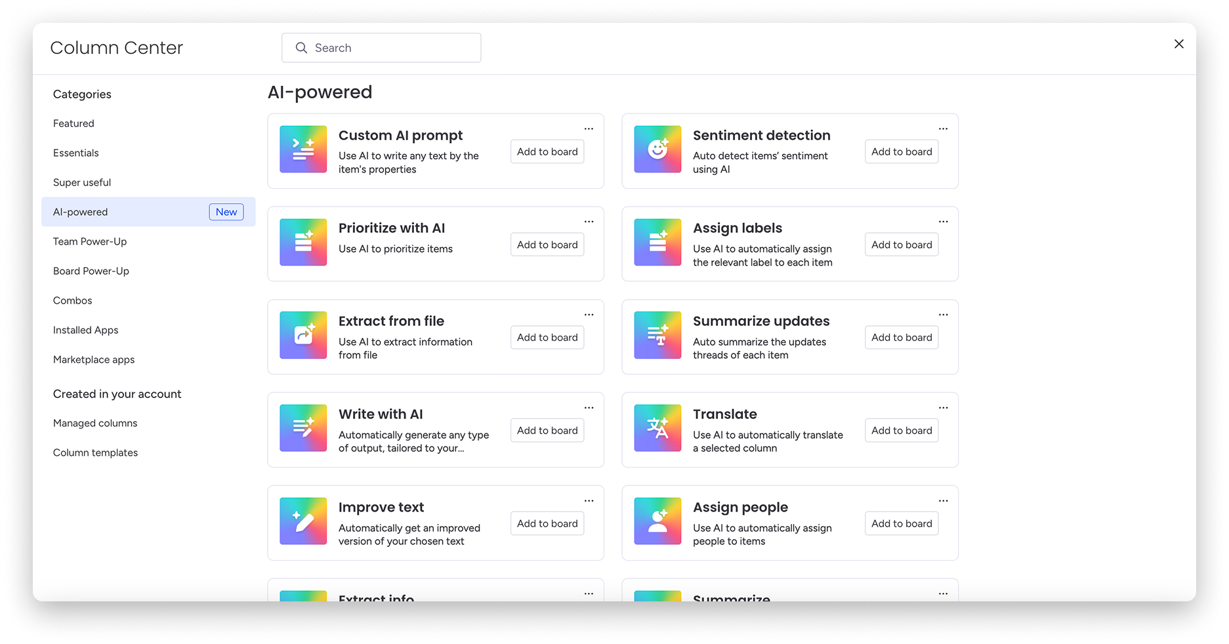The height and width of the screenshot is (644, 1229).
Task: Open Managed columns
Action: coord(148,423)
